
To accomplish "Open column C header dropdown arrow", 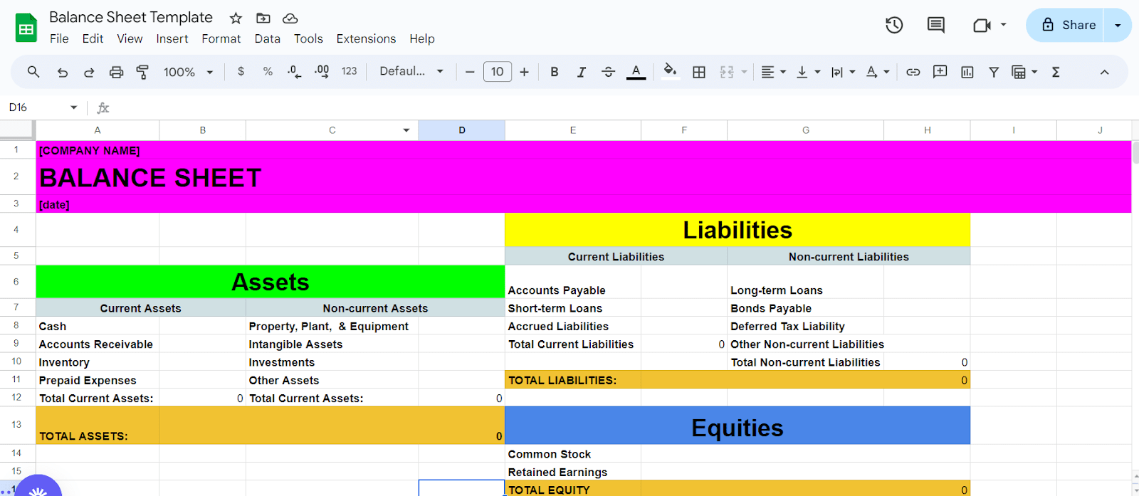I will 406,130.
